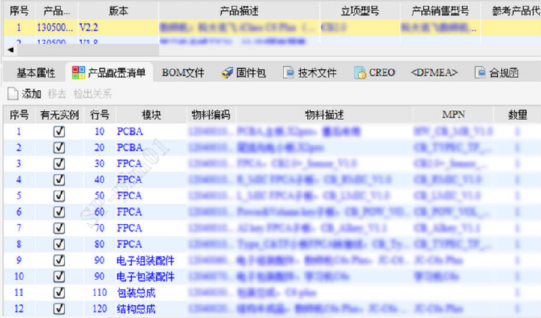Click the 添加 blank page icon
The image size is (541, 318).
pyautogui.click(x=13, y=94)
